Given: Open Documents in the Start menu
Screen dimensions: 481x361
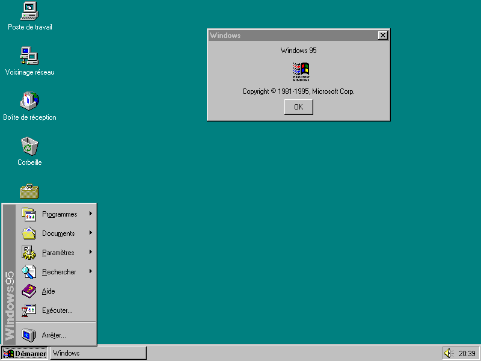Looking at the screenshot, I should [56, 233].
